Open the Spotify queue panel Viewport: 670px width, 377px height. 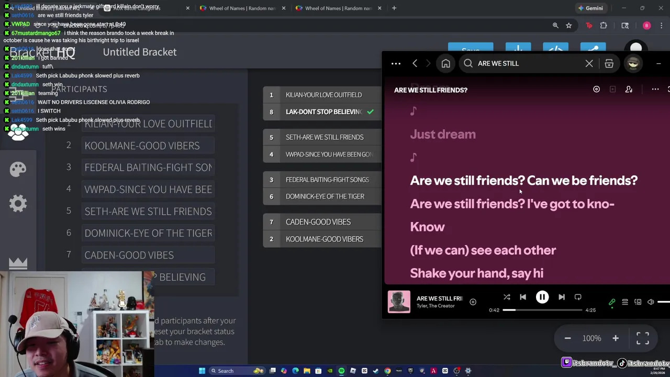[x=625, y=302]
